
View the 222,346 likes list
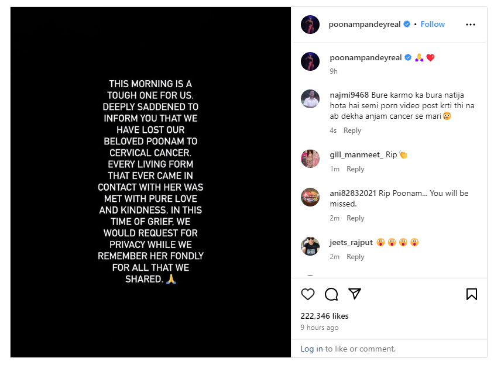coord(324,316)
